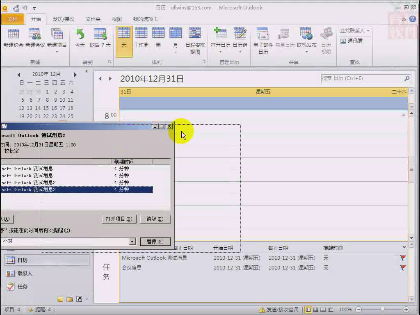Show 随后 7 天 (Next 7 Days)
This screenshot has height=315, width=420.
pos(100,38)
